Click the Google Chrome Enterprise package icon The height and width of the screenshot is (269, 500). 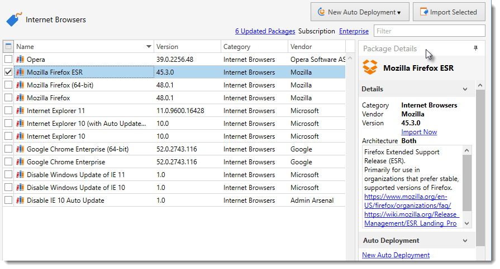pos(21,162)
